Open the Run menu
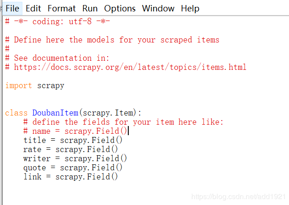Viewport: 289px width, 205px height. point(90,9)
